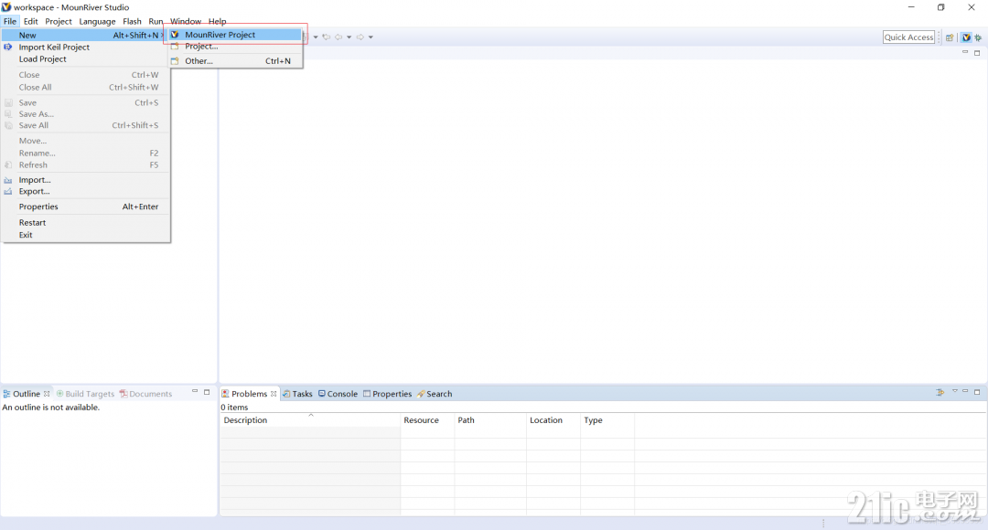This screenshot has width=988, height=530.
Task: Expand the Back history dropdown arrow
Action: tap(349, 37)
